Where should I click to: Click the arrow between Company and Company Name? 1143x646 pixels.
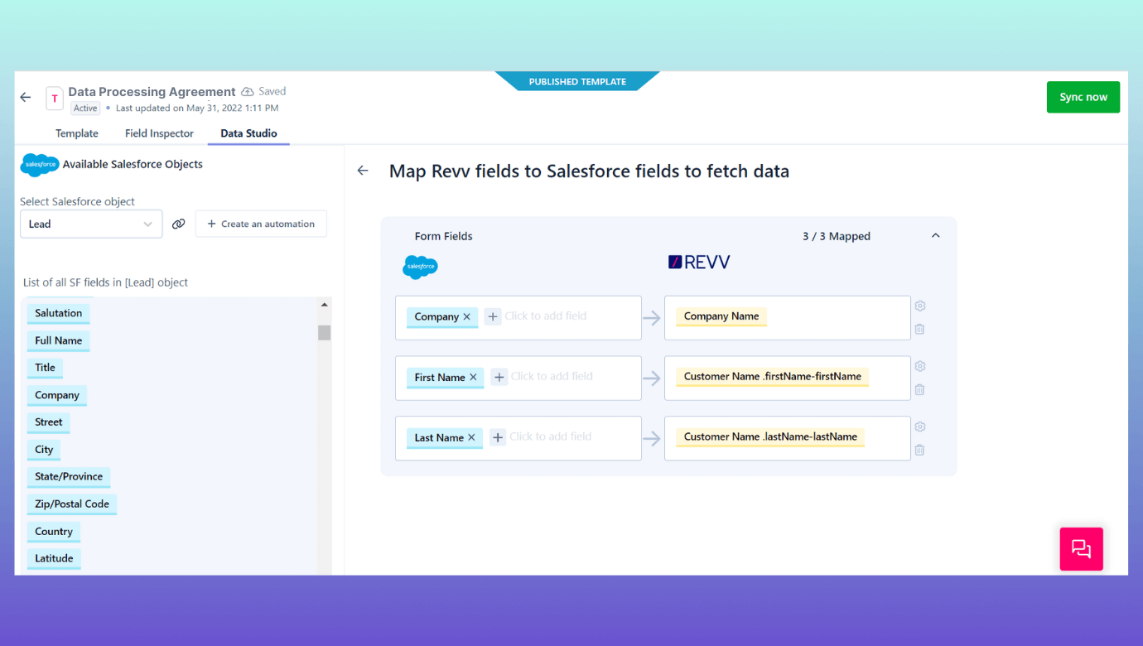tap(652, 318)
